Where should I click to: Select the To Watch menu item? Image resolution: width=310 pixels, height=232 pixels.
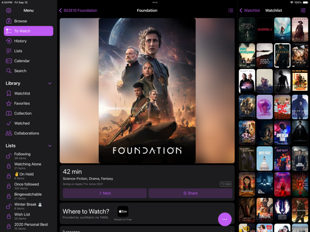29,31
